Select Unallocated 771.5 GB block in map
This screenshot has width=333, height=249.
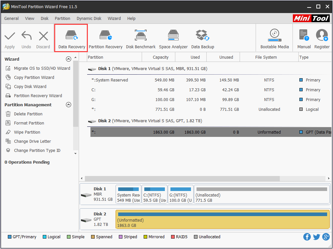pyautogui.click(x=262, y=194)
